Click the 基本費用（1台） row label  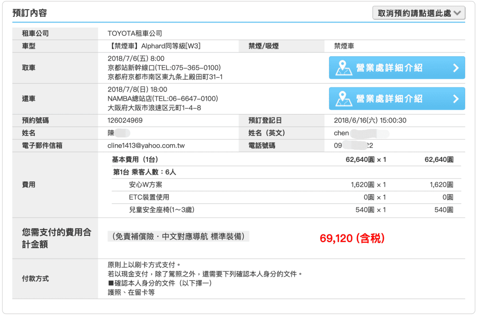(135, 159)
